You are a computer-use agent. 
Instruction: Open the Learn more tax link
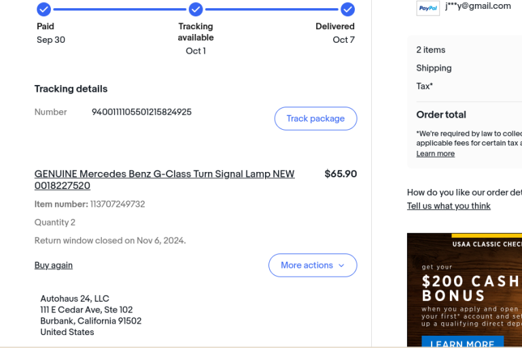pos(435,154)
